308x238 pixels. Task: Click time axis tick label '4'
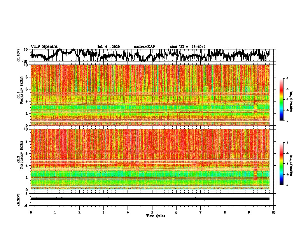tap(128, 212)
